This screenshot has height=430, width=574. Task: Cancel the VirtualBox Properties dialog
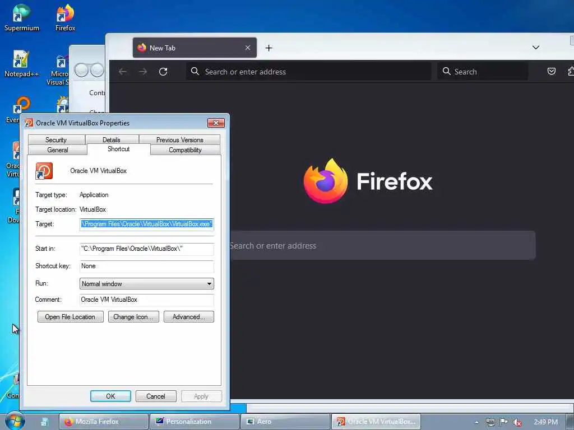point(156,396)
